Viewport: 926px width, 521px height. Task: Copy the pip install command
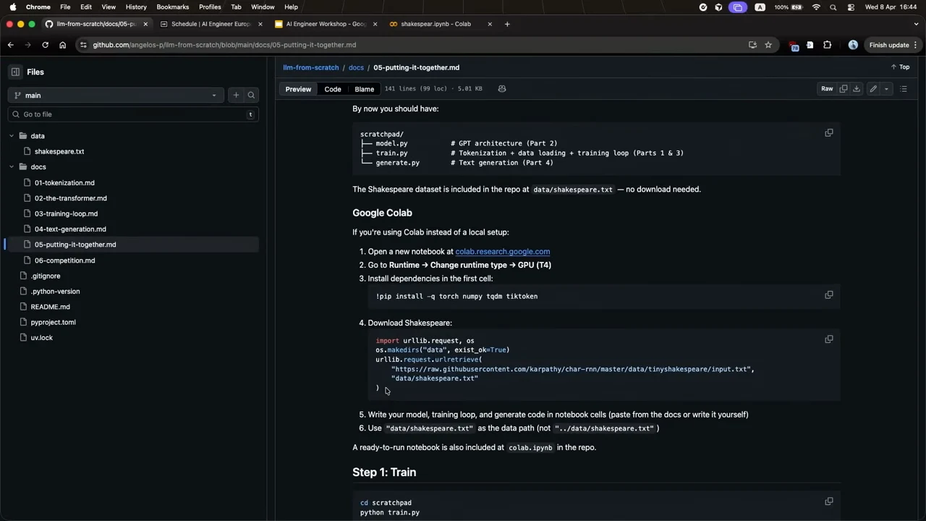[x=829, y=295]
